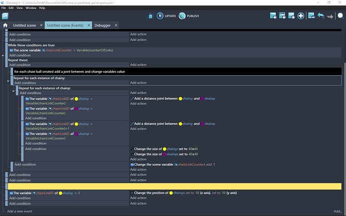
Task: Click 'Add...' at bottom right
Action: (338, 211)
